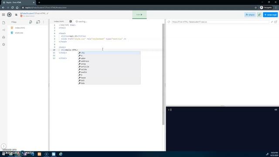Choose bdi autocomplete suggestion
Viewport: 279px width, 157px height.
tap(109, 80)
